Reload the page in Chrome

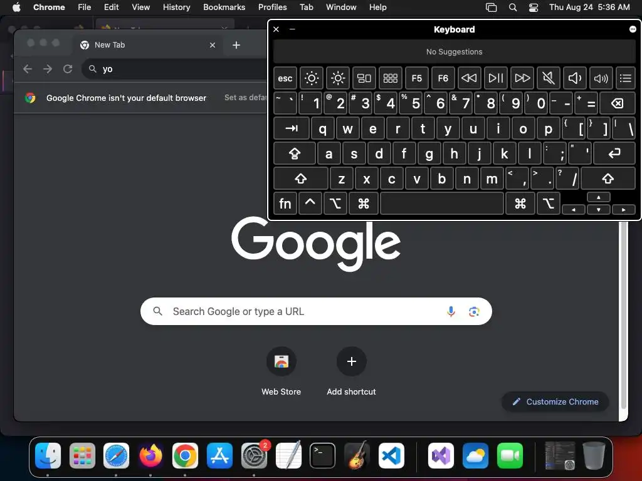tap(68, 69)
